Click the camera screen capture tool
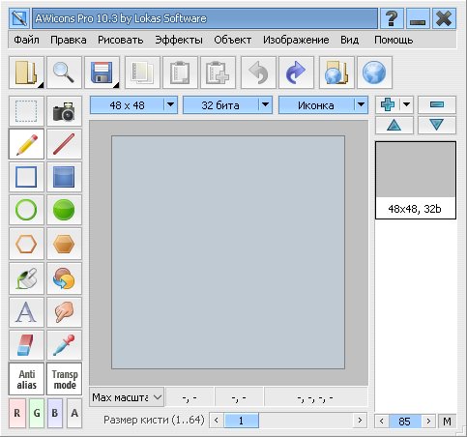This screenshot has height=437, width=467. pyautogui.click(x=64, y=111)
